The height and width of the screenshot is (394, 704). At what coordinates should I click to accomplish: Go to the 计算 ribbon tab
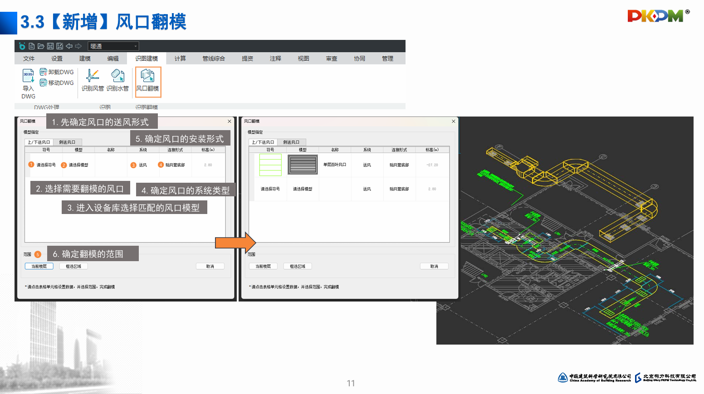click(x=180, y=58)
